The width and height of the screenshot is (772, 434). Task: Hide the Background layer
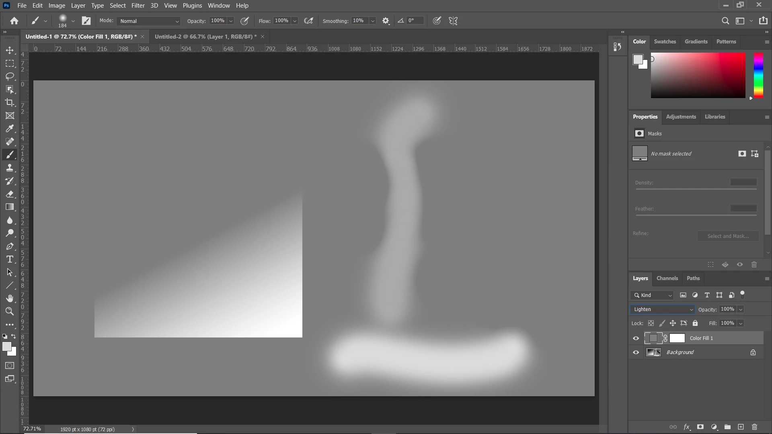pyautogui.click(x=636, y=352)
